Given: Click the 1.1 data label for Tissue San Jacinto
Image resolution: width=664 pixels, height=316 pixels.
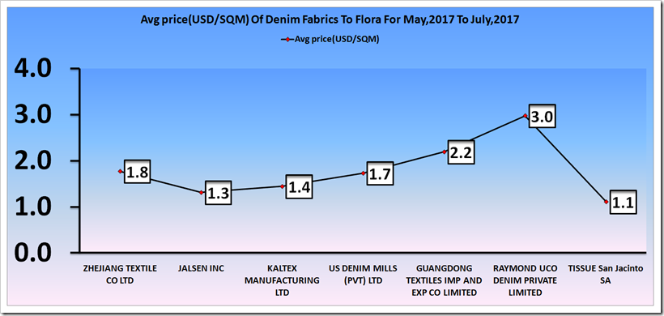Looking at the screenshot, I should coord(624,202).
